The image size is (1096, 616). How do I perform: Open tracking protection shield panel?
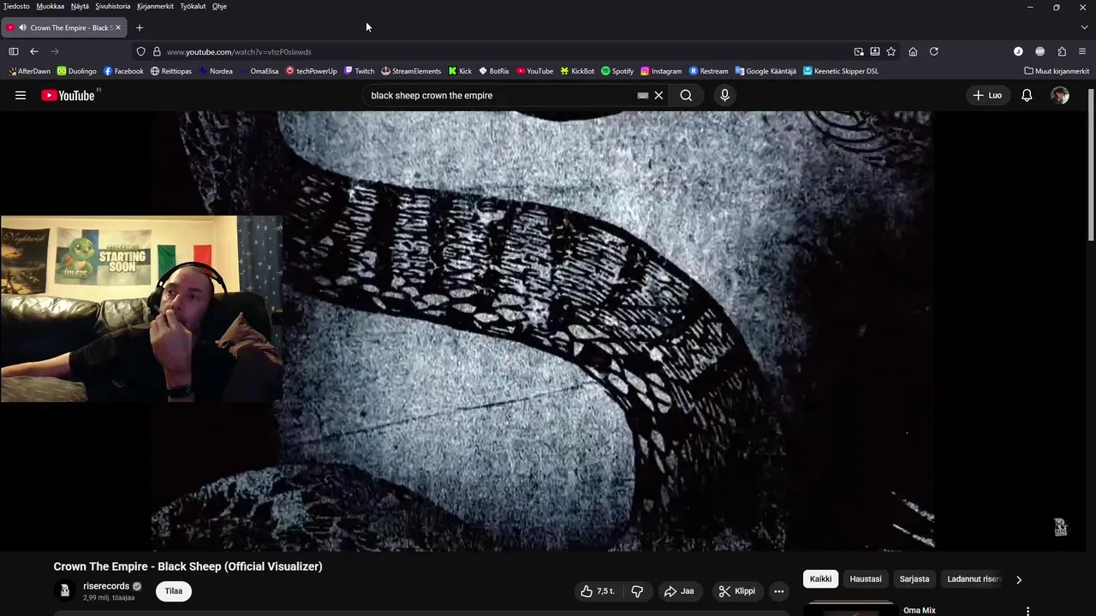[141, 51]
